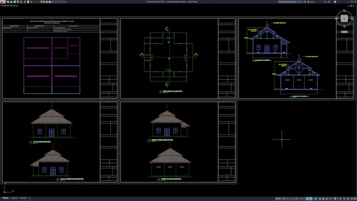Toggle snap mode in status bar
Screen dimensions: 357x201
[x=287, y=199]
